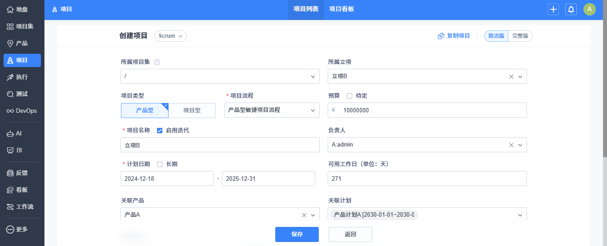Click the 项目 title in the header
This screenshot has width=607, height=246.
point(66,9)
